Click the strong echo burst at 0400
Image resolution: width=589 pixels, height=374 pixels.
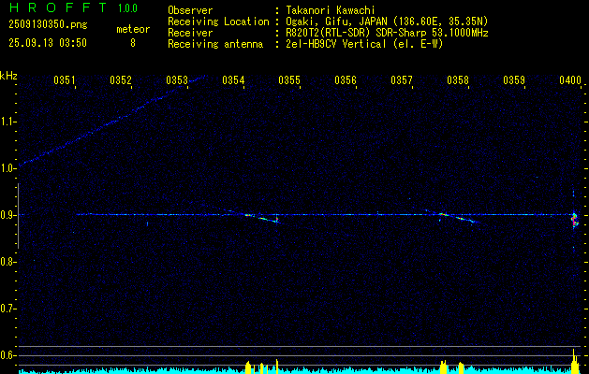(574, 221)
